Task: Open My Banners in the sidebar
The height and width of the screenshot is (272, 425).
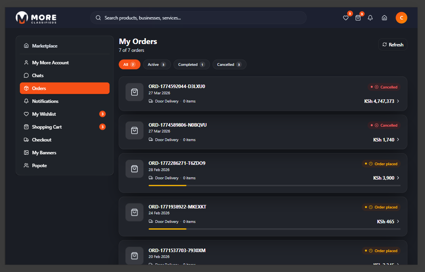Action: [44, 153]
